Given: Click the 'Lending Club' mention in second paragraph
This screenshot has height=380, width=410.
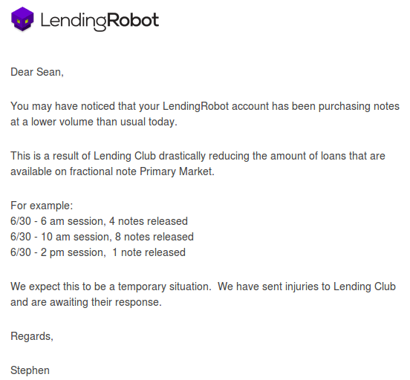Looking at the screenshot, I should point(125,156).
